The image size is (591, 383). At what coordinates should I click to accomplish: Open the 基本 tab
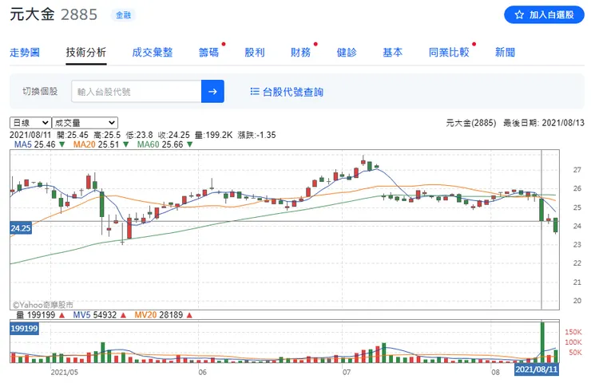coord(393,53)
